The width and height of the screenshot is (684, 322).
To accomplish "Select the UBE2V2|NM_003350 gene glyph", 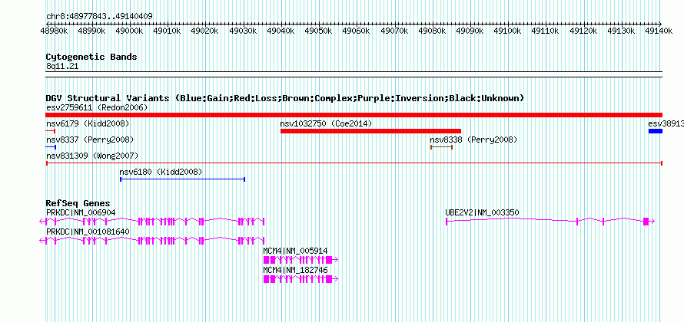I will click(550, 222).
